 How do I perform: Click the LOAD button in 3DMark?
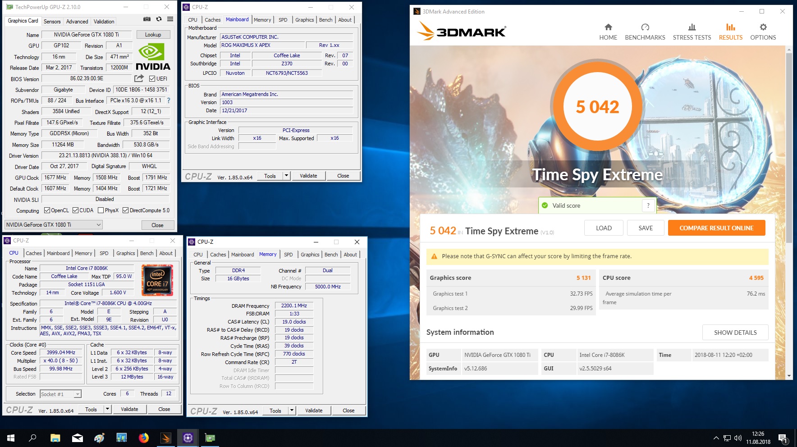[604, 228]
